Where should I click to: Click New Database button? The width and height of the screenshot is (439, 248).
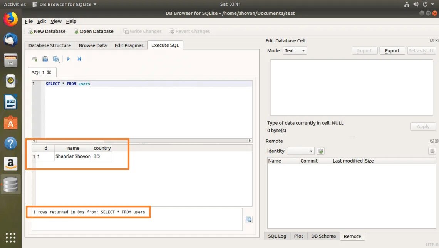click(x=47, y=31)
